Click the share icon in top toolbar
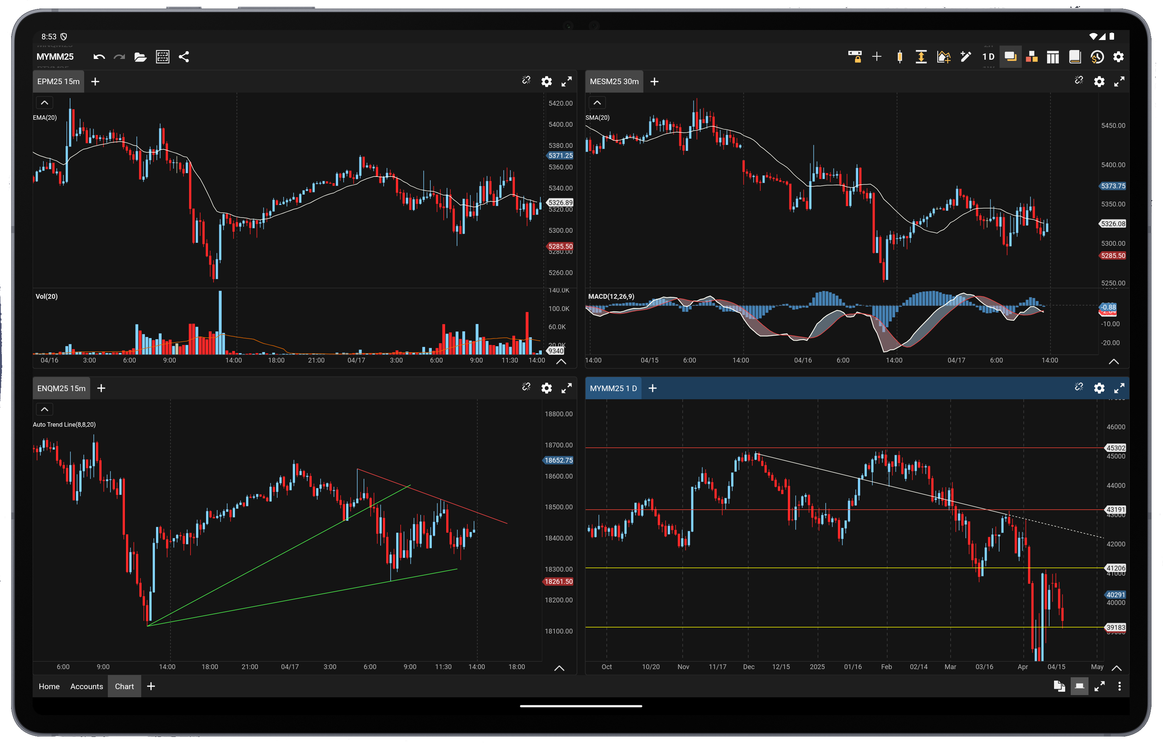This screenshot has height=744, width=1163. 184,57
